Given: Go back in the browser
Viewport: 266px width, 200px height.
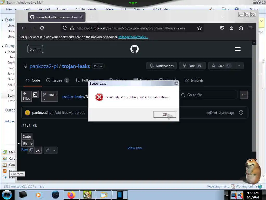Looking at the screenshot, I should [x=23, y=28].
